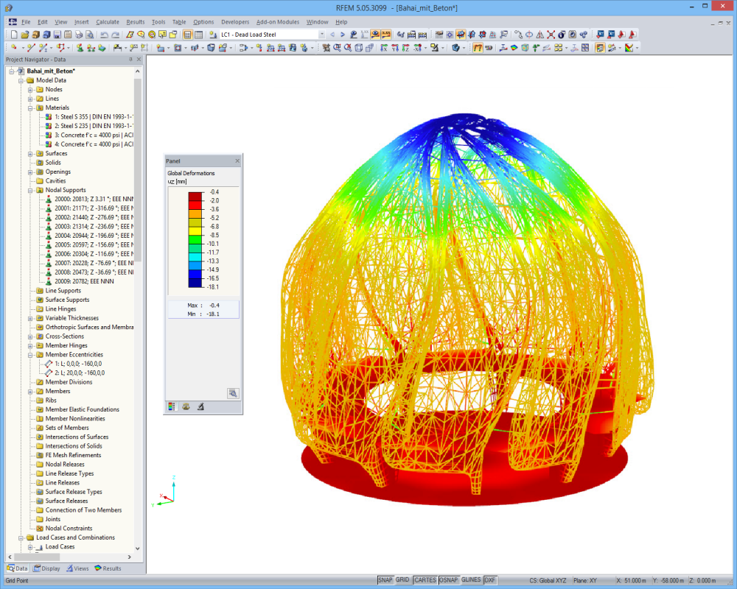This screenshot has width=737, height=589.
Task: Click the undo icon in the toolbar
Action: pos(104,34)
